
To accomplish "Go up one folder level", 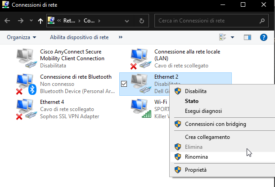I will click(41, 21).
